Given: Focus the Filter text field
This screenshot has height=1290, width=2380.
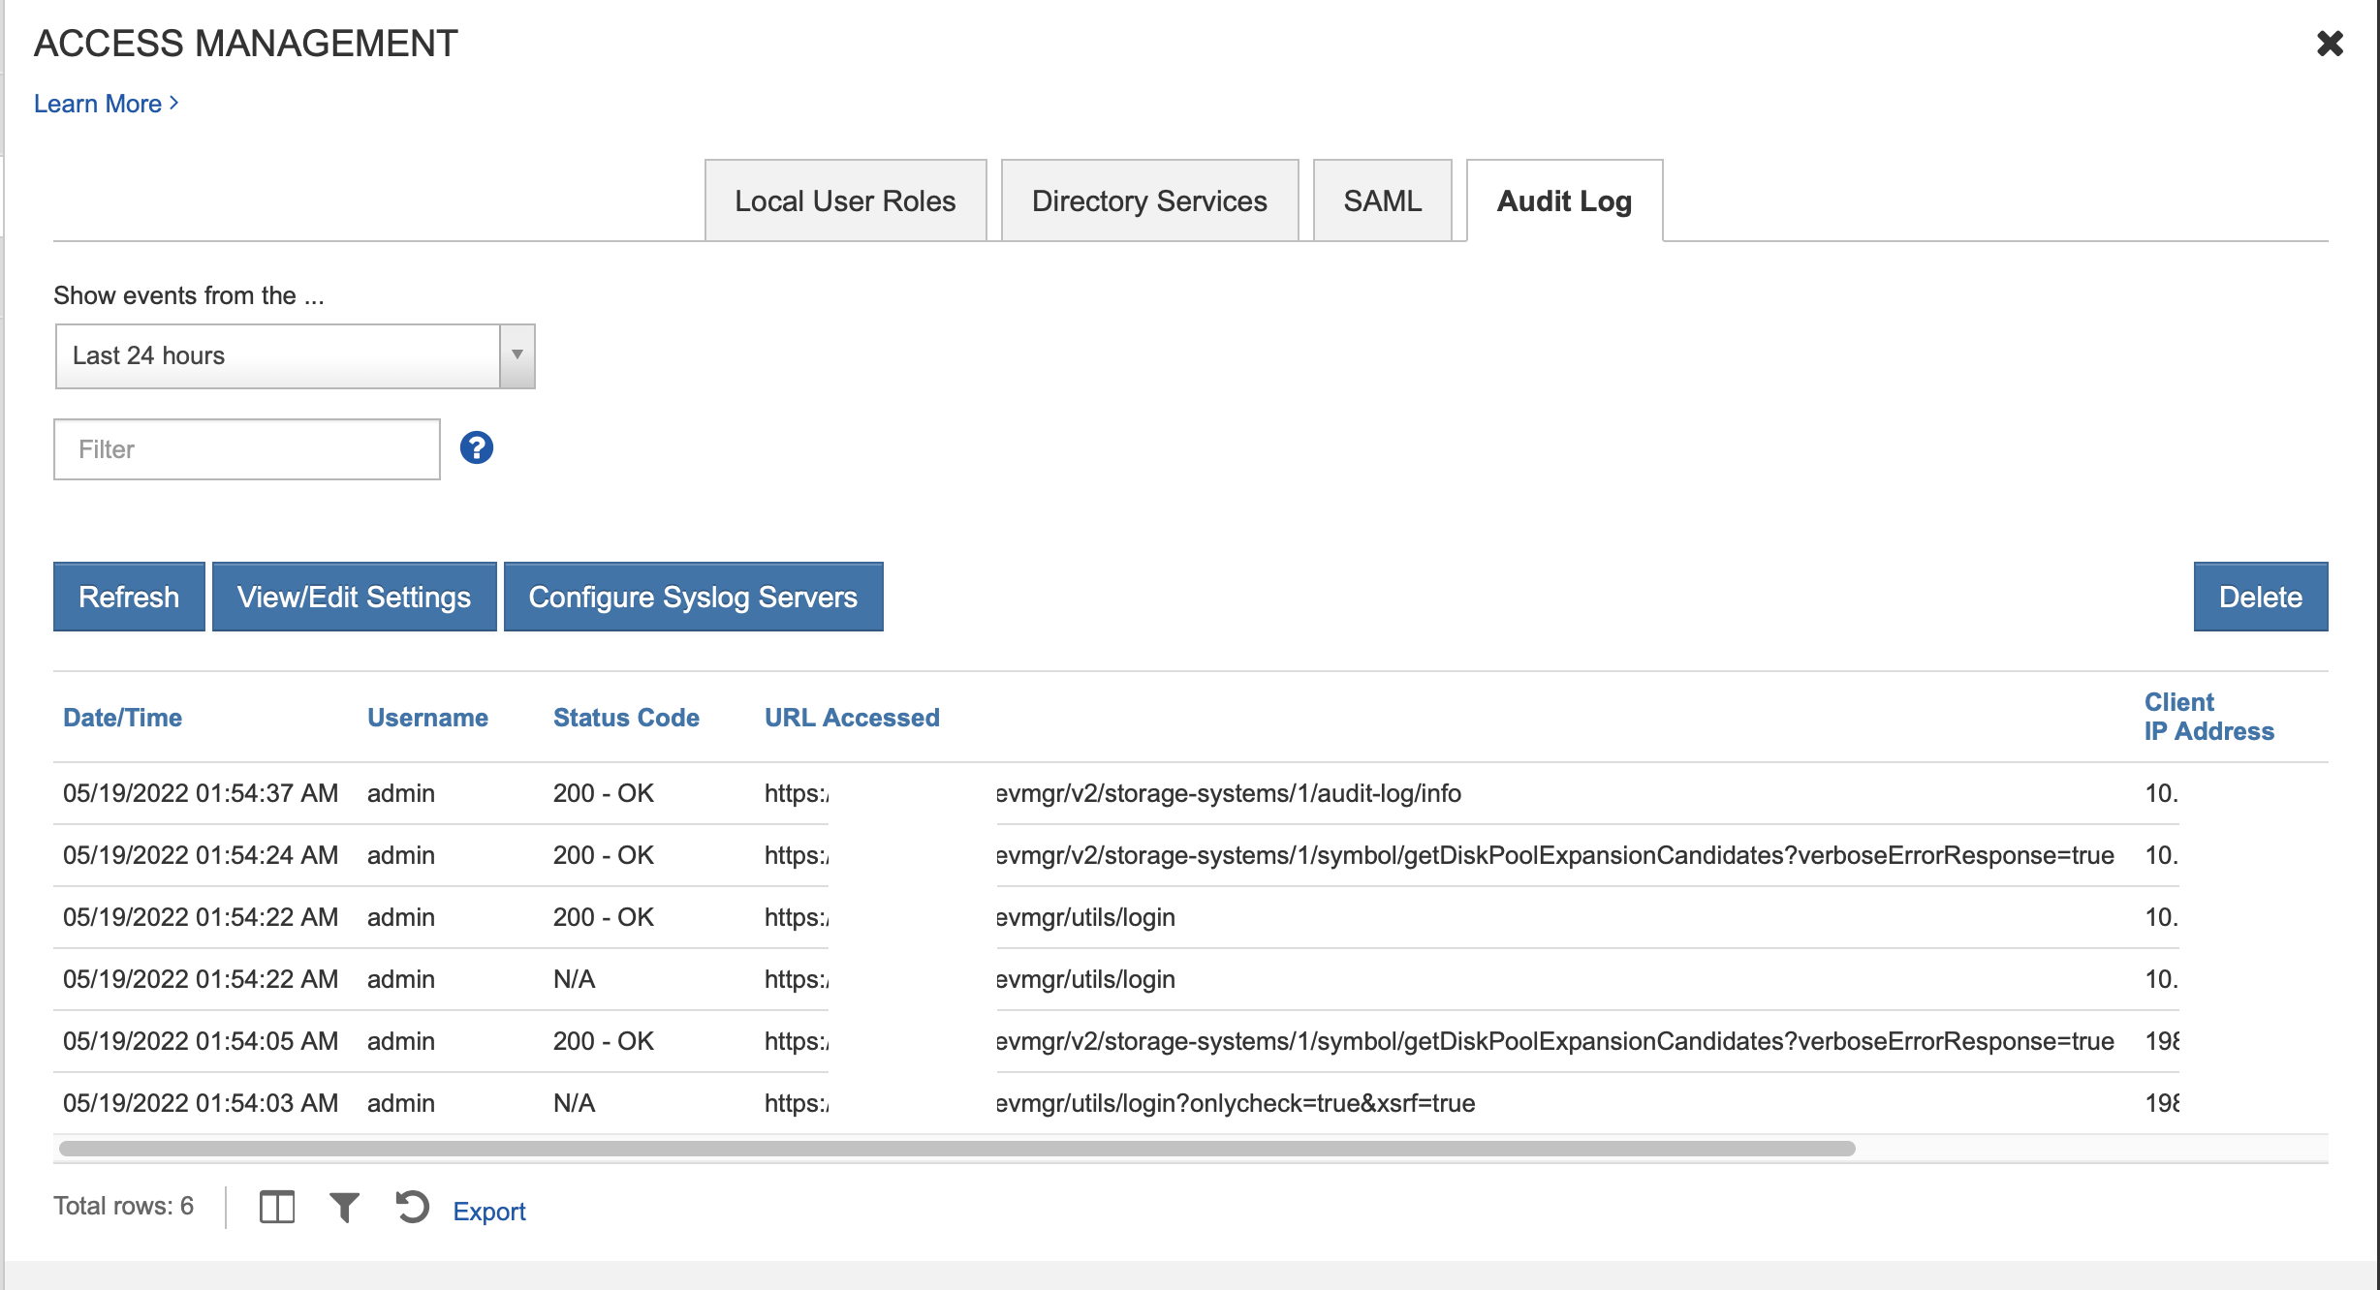Looking at the screenshot, I should click(246, 449).
